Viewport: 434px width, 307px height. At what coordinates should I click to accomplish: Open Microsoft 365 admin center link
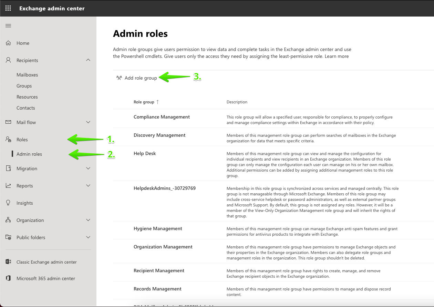(x=46, y=278)
